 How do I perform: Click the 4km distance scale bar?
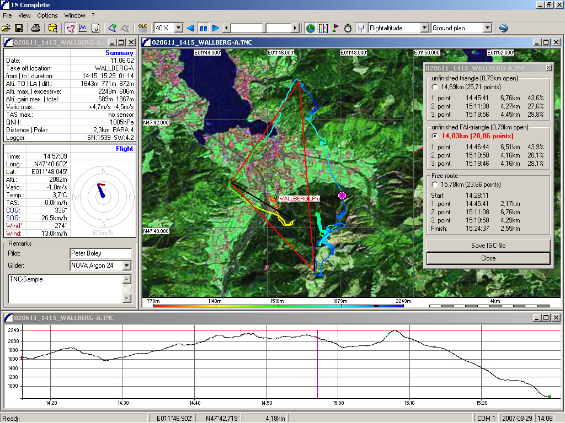[x=489, y=306]
